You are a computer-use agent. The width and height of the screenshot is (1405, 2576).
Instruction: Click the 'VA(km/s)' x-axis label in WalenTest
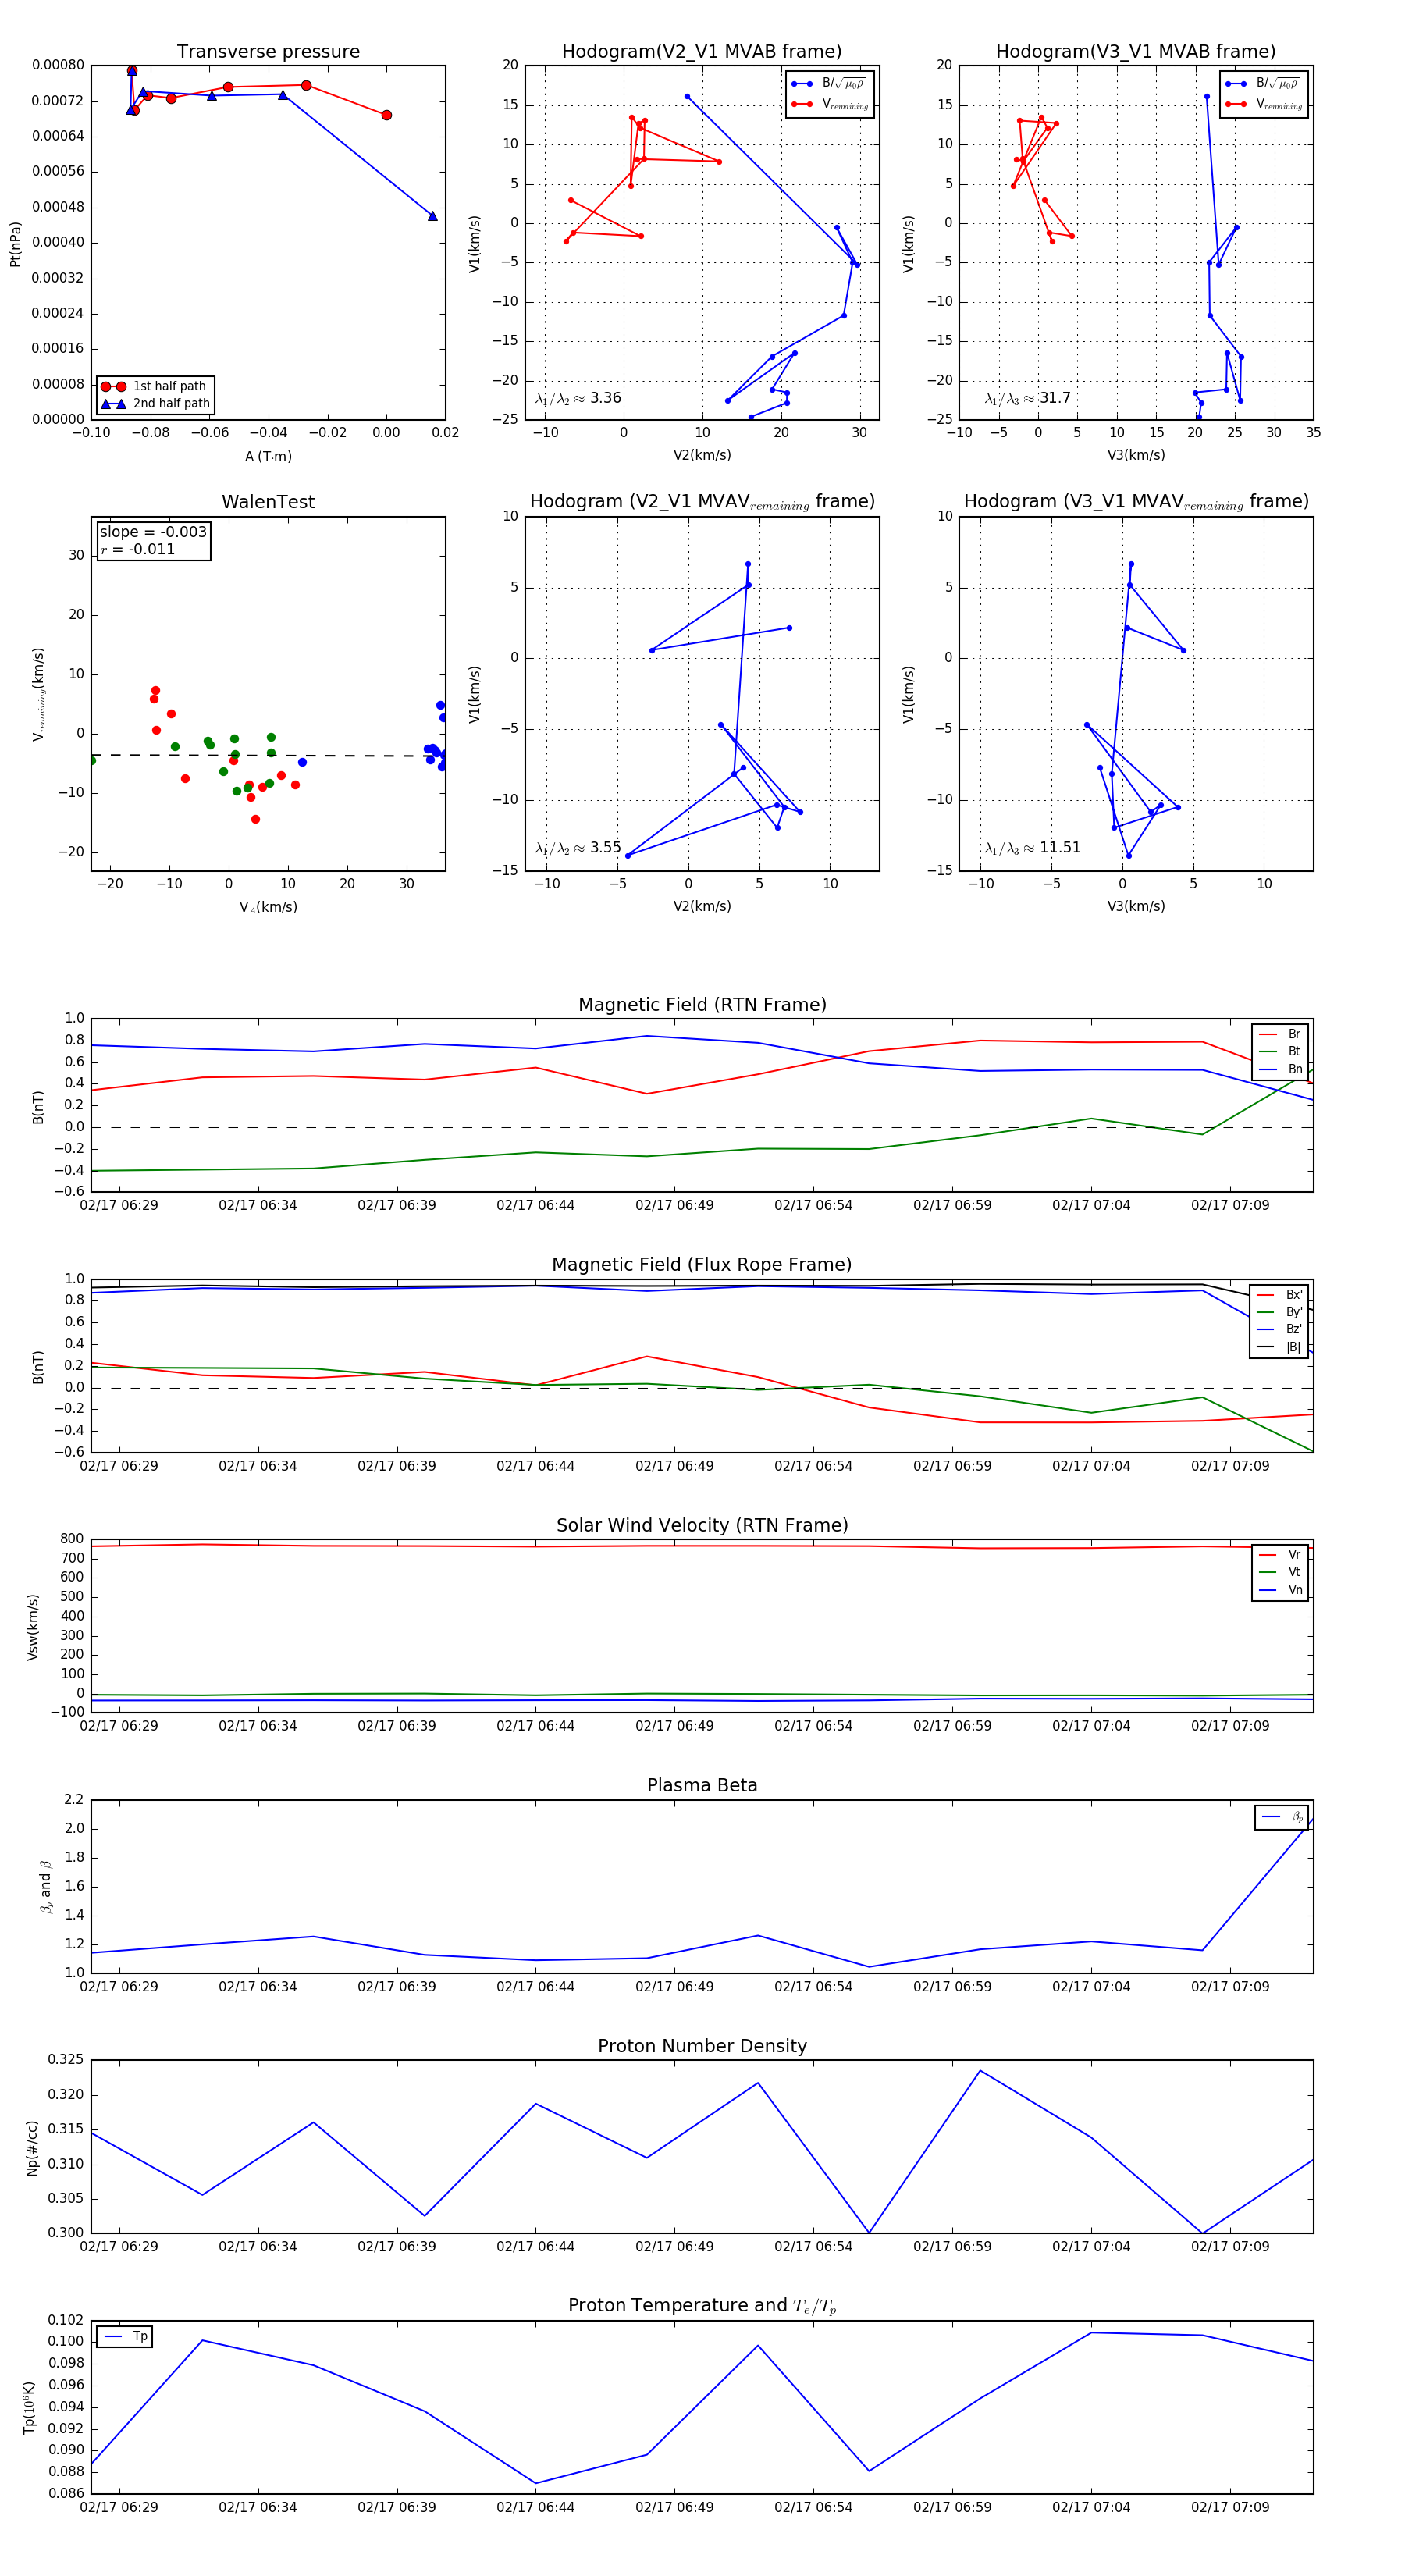[268, 907]
